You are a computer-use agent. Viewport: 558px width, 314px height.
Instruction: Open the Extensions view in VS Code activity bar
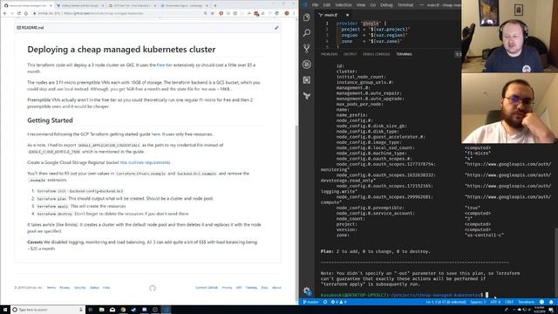click(x=306, y=80)
